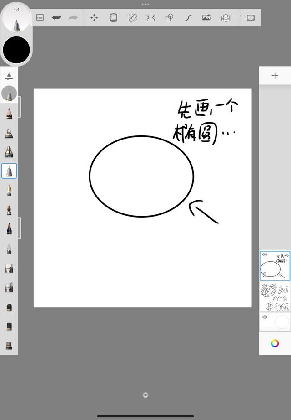Select the pencil brush
Screen dimensions: 291x420
(x=9, y=113)
